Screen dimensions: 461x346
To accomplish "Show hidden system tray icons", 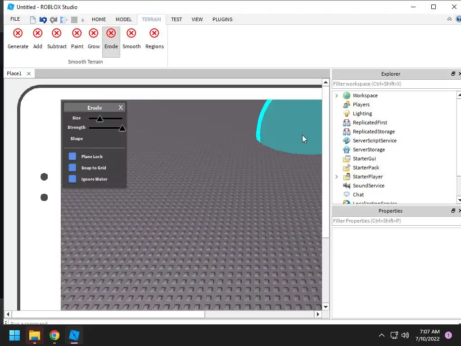I will [382, 335].
